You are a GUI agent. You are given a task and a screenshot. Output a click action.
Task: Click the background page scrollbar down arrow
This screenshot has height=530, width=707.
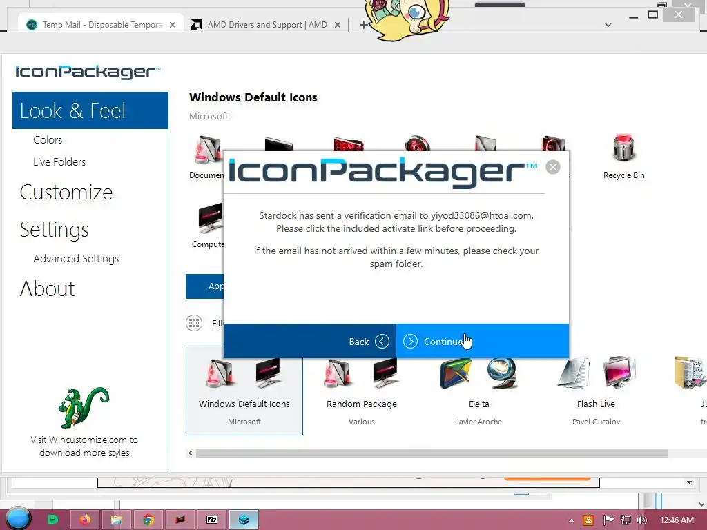click(689, 482)
